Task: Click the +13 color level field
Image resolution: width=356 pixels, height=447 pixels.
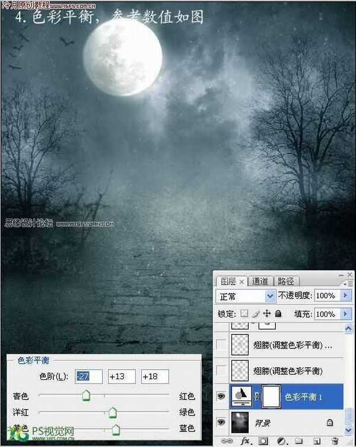Action: 122,376
